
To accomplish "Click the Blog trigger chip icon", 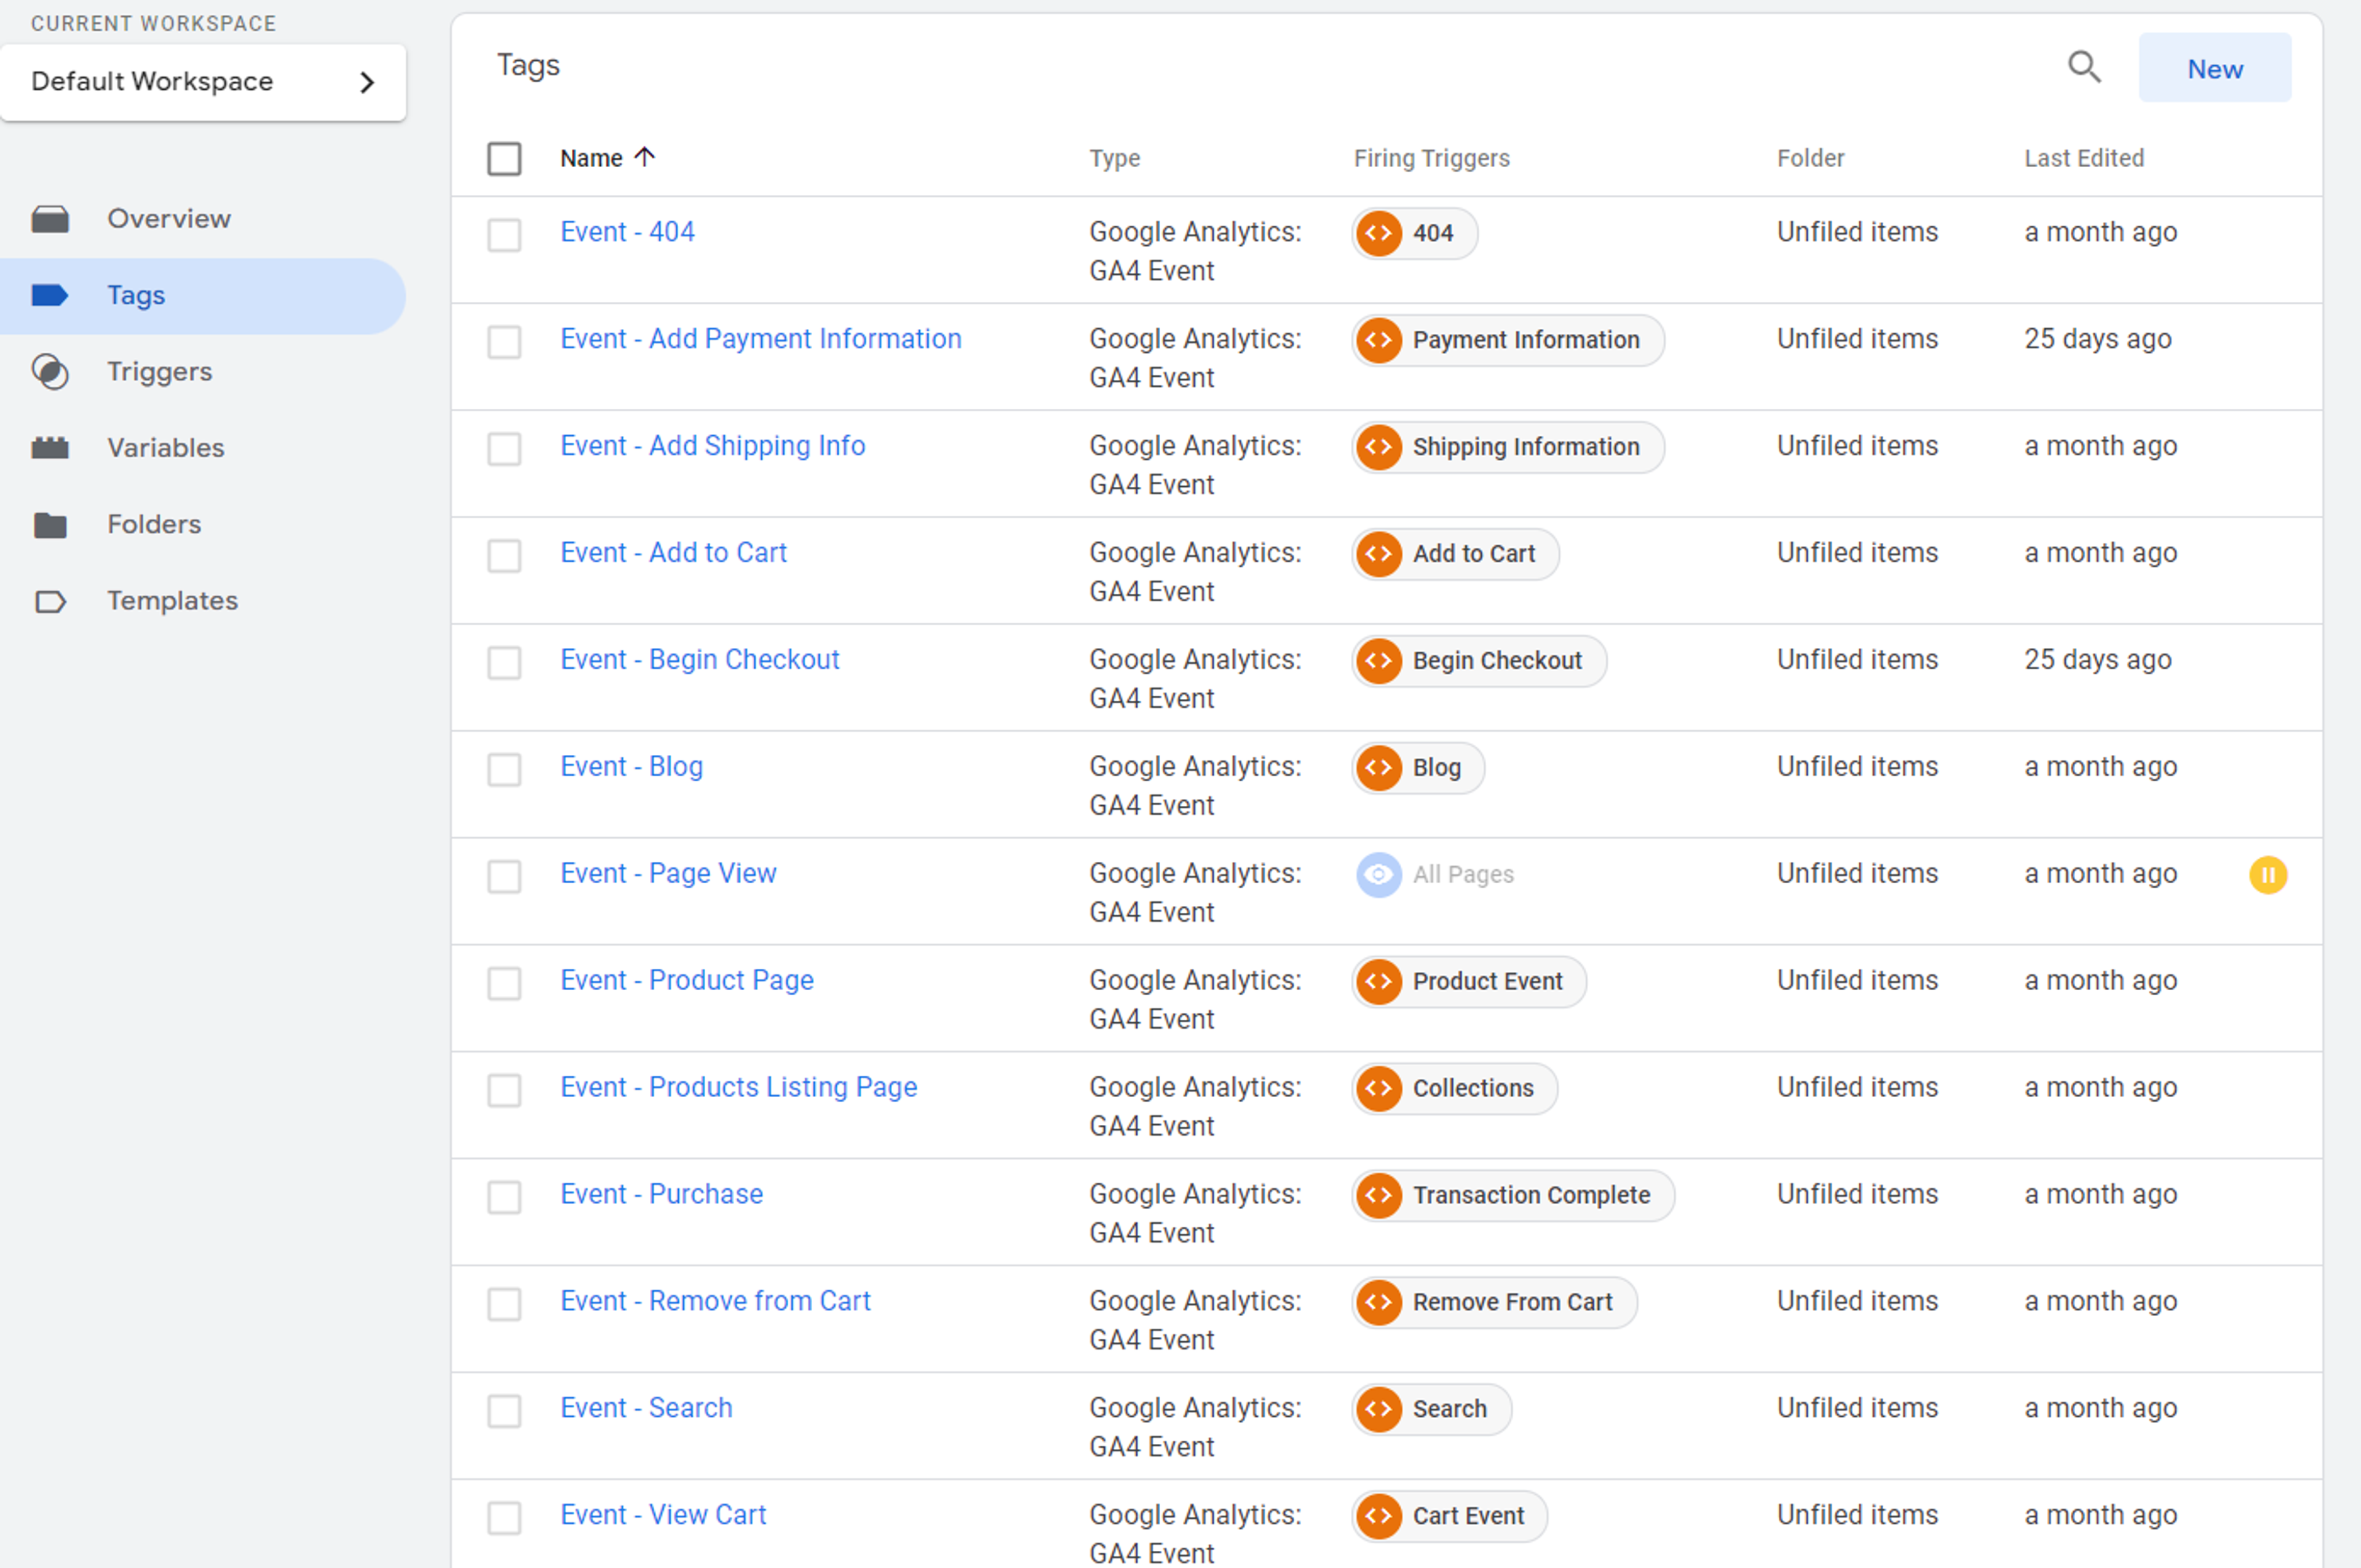I will (x=1379, y=769).
